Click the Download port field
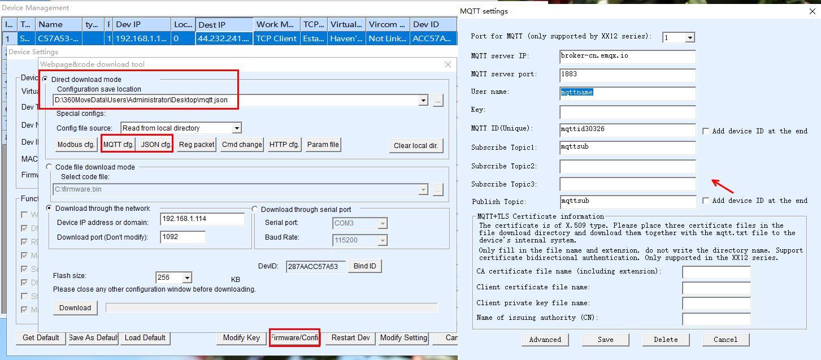The height and width of the screenshot is (360, 821). coord(183,237)
